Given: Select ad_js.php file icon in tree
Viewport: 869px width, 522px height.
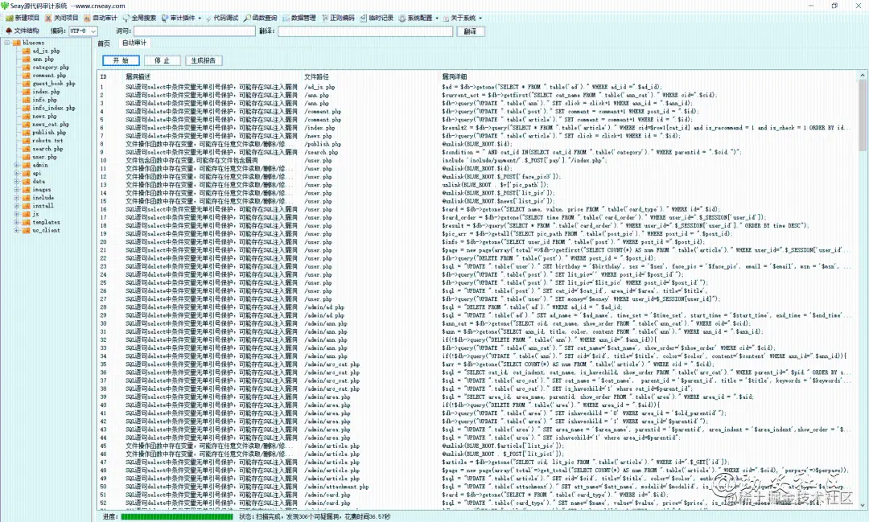Looking at the screenshot, I should click(26, 51).
